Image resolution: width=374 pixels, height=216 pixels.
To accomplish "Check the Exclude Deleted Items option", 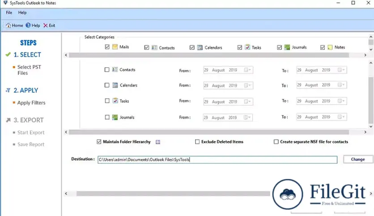I will click(197, 142).
